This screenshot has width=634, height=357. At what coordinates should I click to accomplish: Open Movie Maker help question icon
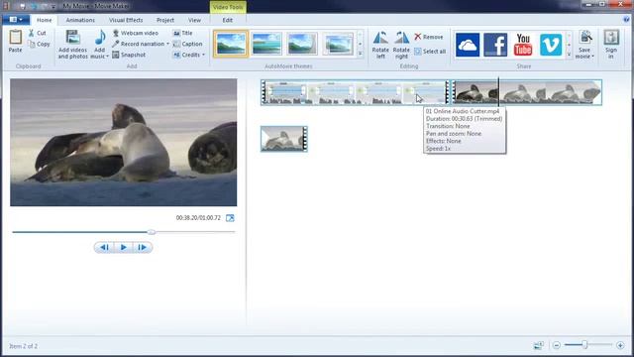coord(626,20)
